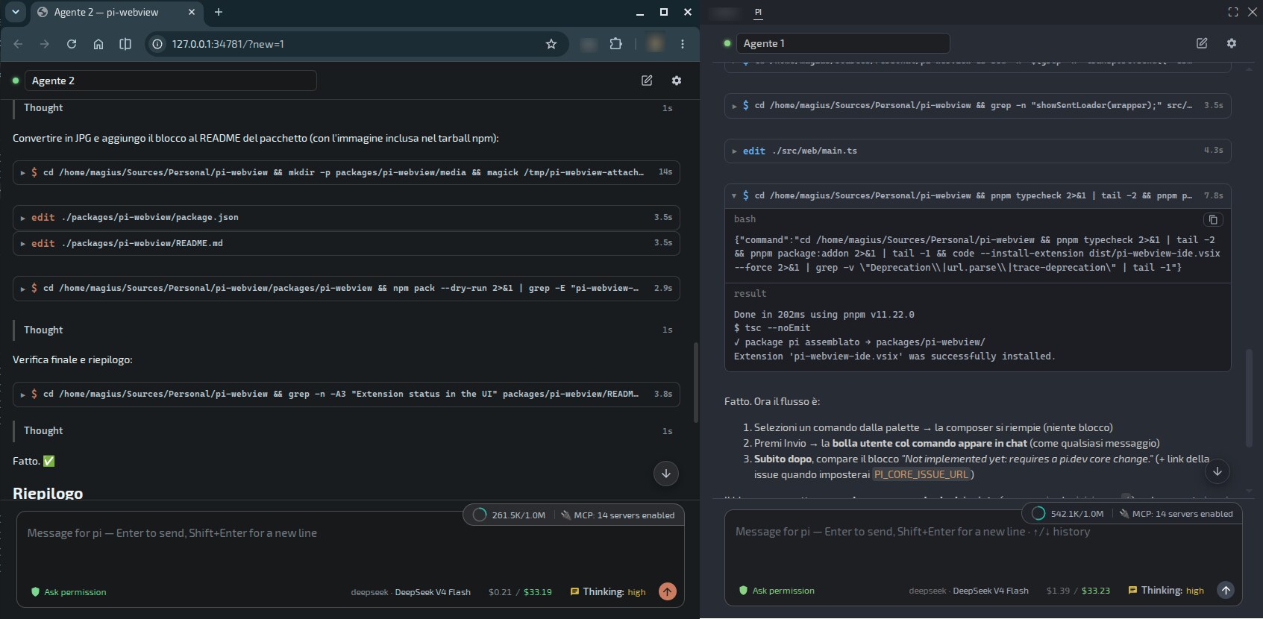Image resolution: width=1263 pixels, height=619 pixels.
Task: Expand the npm pack --dry-run command
Action: tap(346, 288)
